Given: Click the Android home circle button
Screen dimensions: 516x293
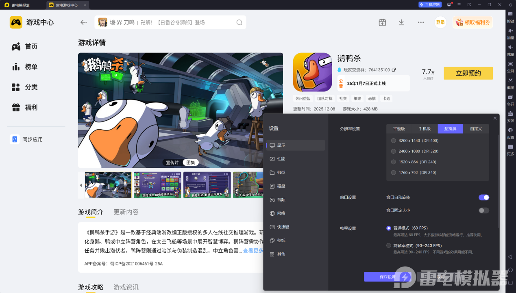Looking at the screenshot, I should (510, 270).
